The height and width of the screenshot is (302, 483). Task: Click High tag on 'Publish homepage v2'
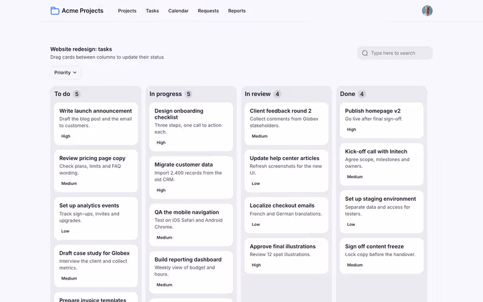351,129
